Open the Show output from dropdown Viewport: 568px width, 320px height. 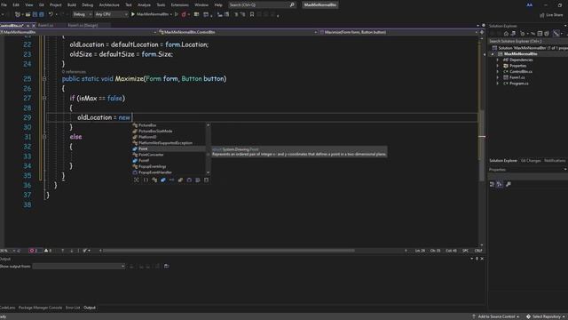tap(79, 266)
